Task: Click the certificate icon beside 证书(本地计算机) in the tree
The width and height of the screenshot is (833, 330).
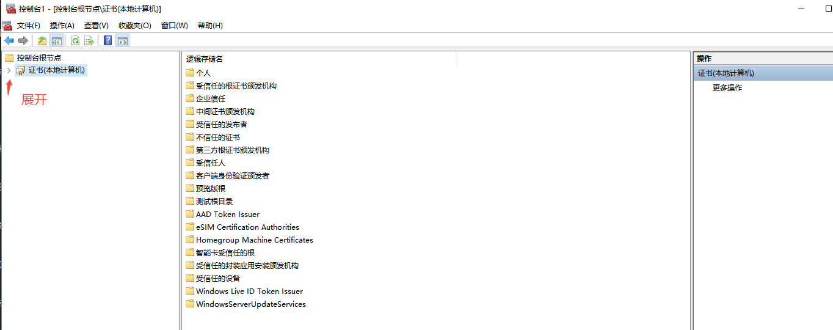Action: tap(21, 70)
